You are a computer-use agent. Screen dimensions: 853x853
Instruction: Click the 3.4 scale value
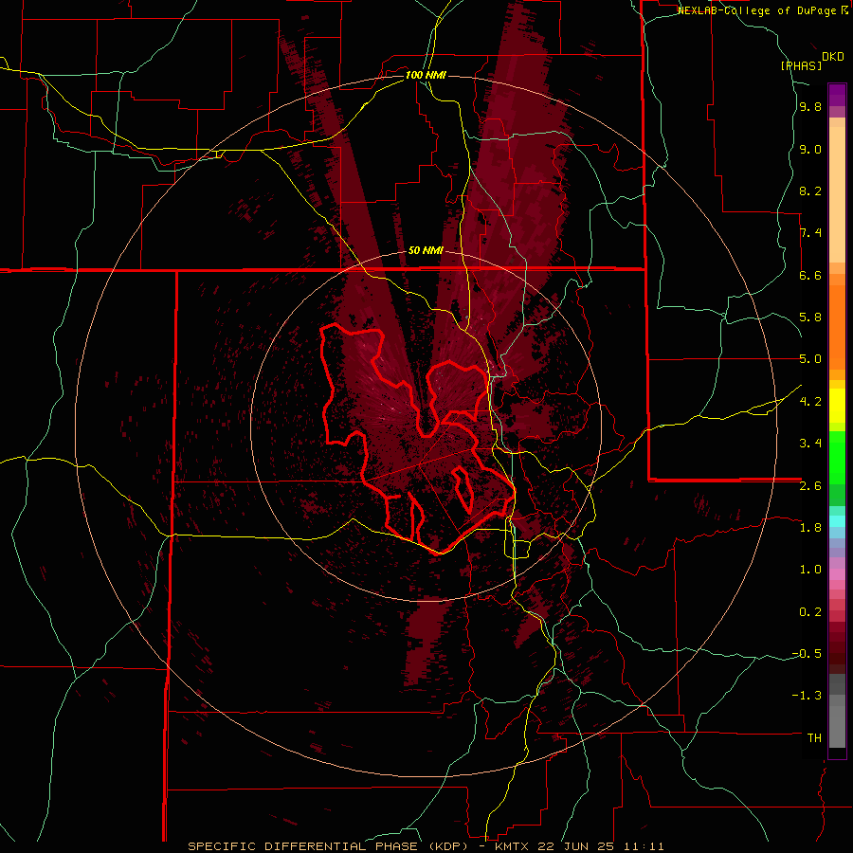(810, 444)
